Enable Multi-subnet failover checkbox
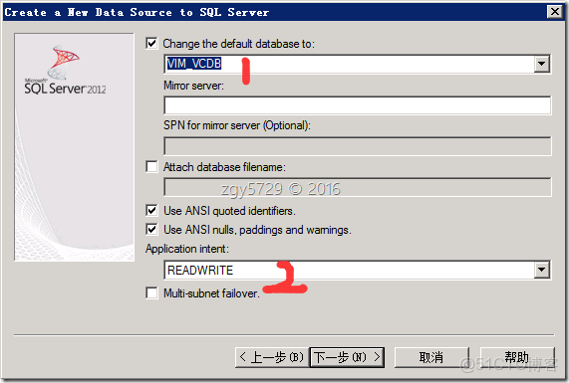 click(x=151, y=292)
